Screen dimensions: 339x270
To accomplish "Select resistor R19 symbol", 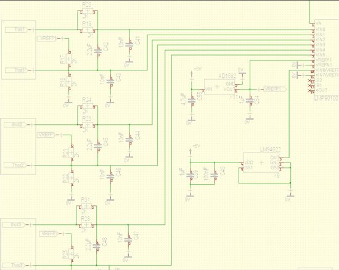I will click(88, 30).
